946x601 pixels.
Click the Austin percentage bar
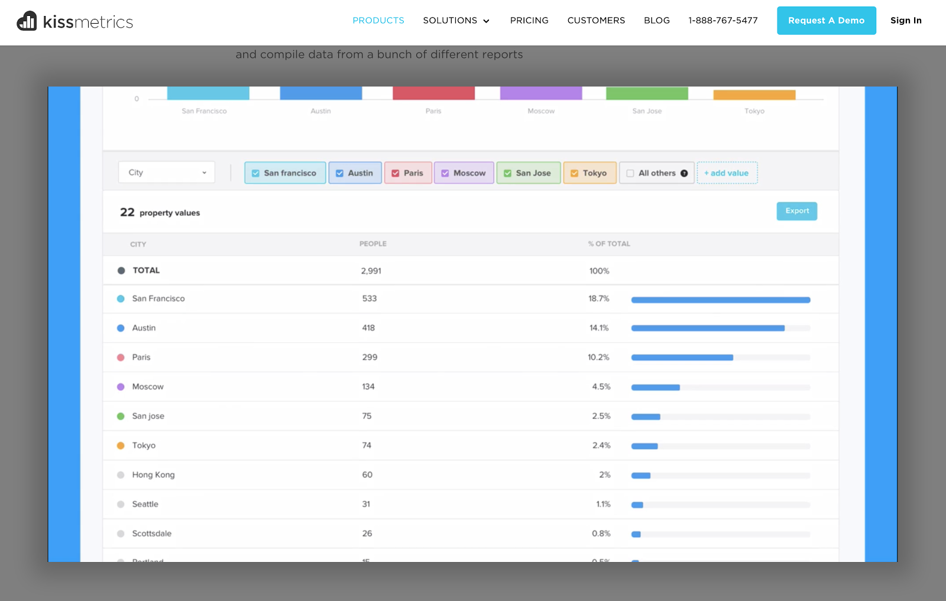[708, 329]
